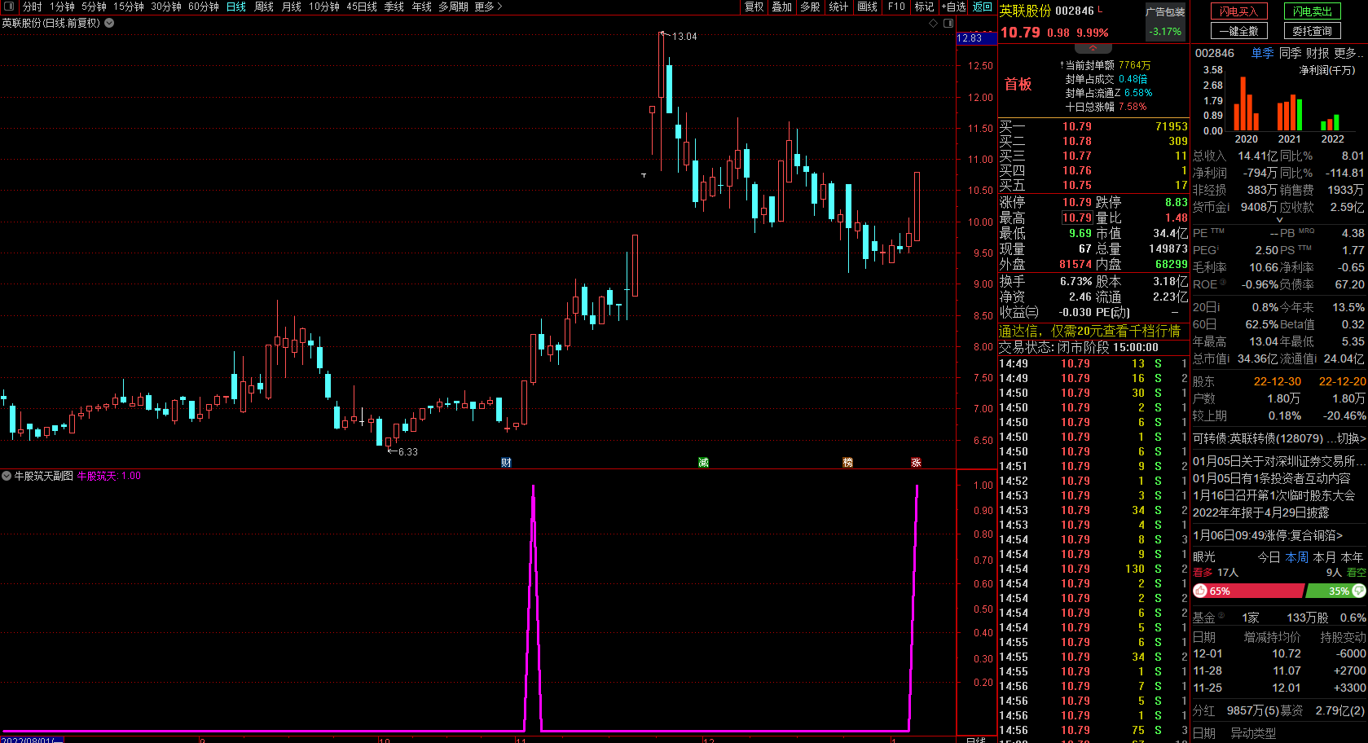The width and height of the screenshot is (1368, 743).
Task: Switch to 周线 weekly period tab
Action: pyautogui.click(x=264, y=7)
